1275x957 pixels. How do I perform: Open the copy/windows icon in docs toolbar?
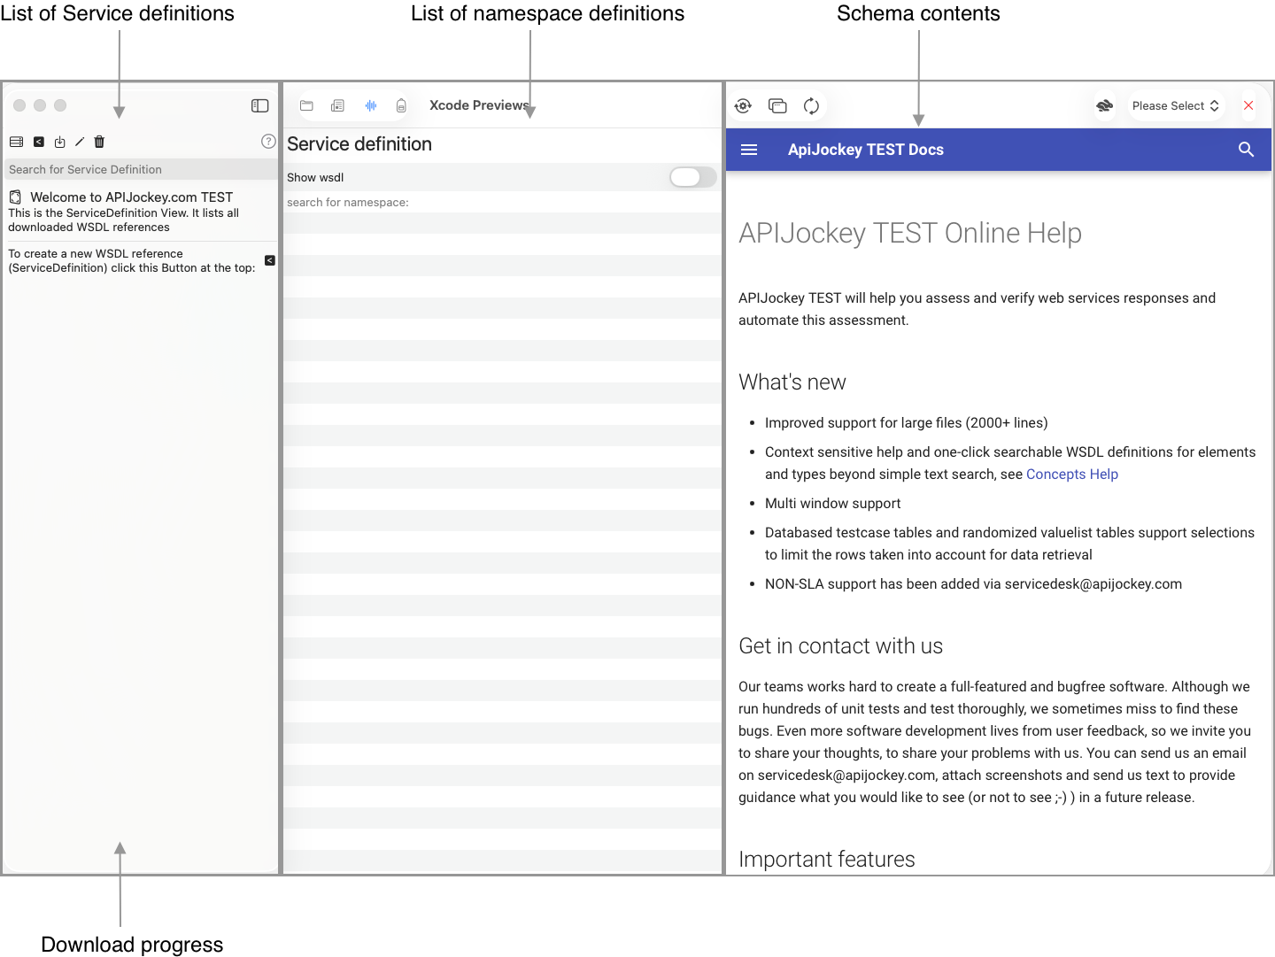tap(777, 105)
